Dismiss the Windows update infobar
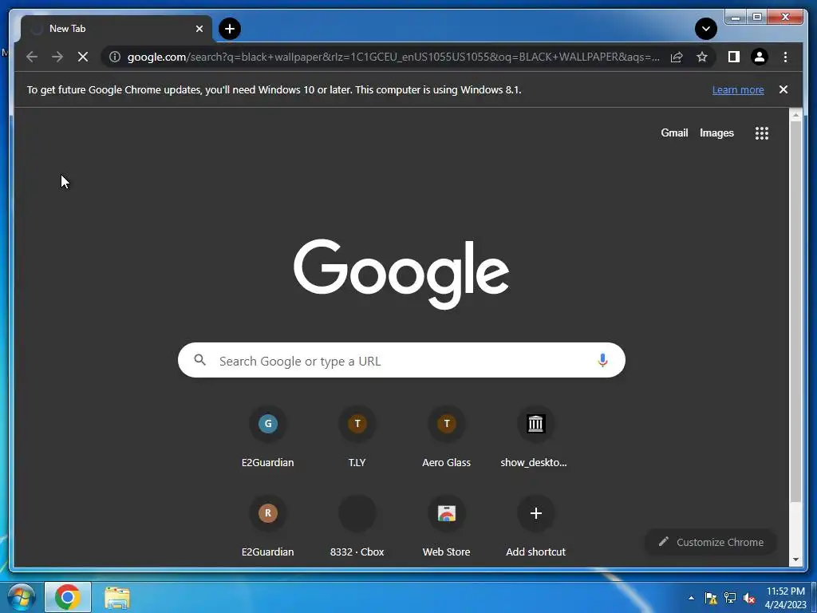This screenshot has height=613, width=817. tap(783, 89)
